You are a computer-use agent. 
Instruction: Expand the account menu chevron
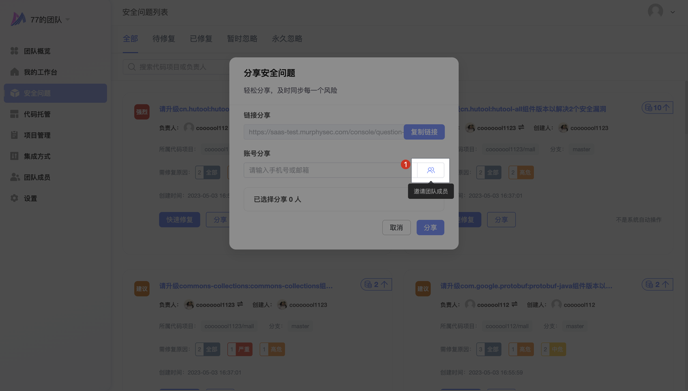point(672,12)
